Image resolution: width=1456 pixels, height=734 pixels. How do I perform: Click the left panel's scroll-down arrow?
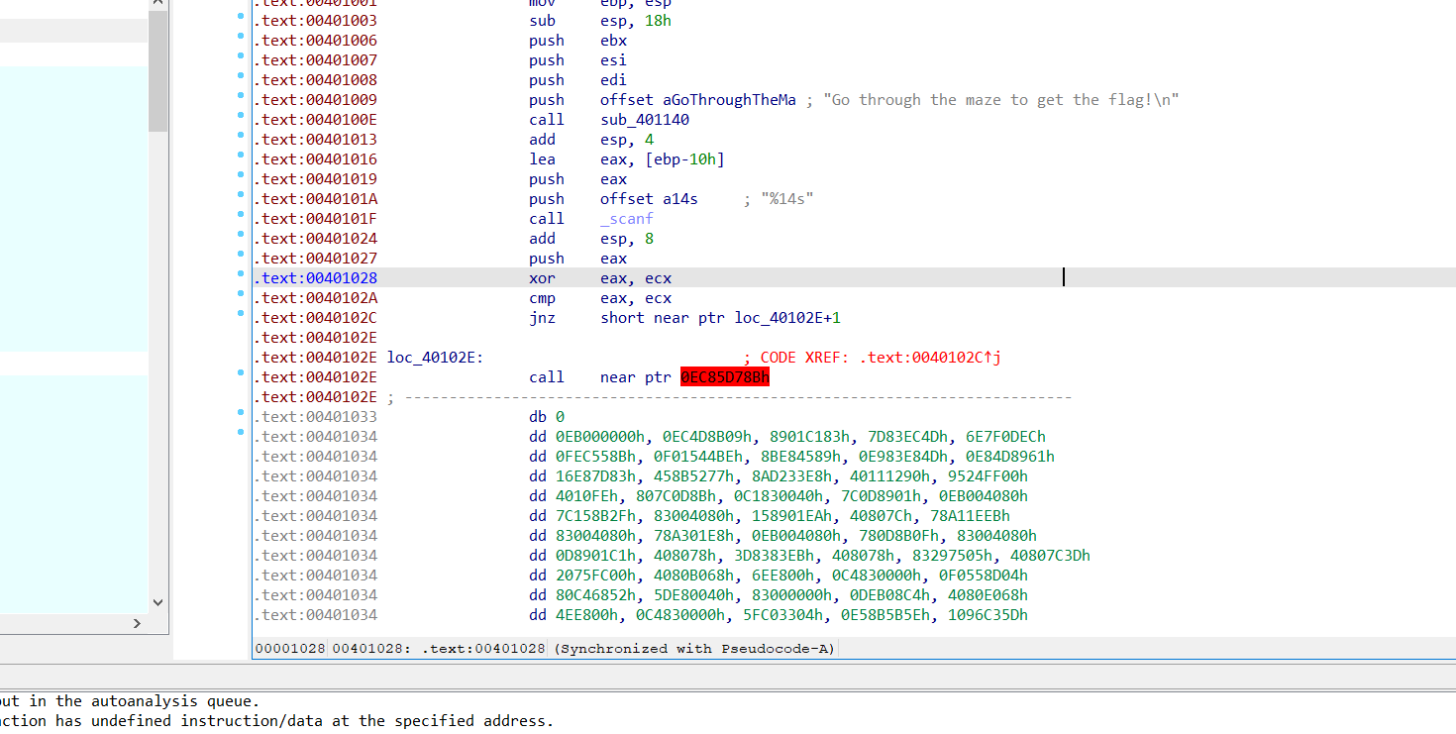point(157,601)
